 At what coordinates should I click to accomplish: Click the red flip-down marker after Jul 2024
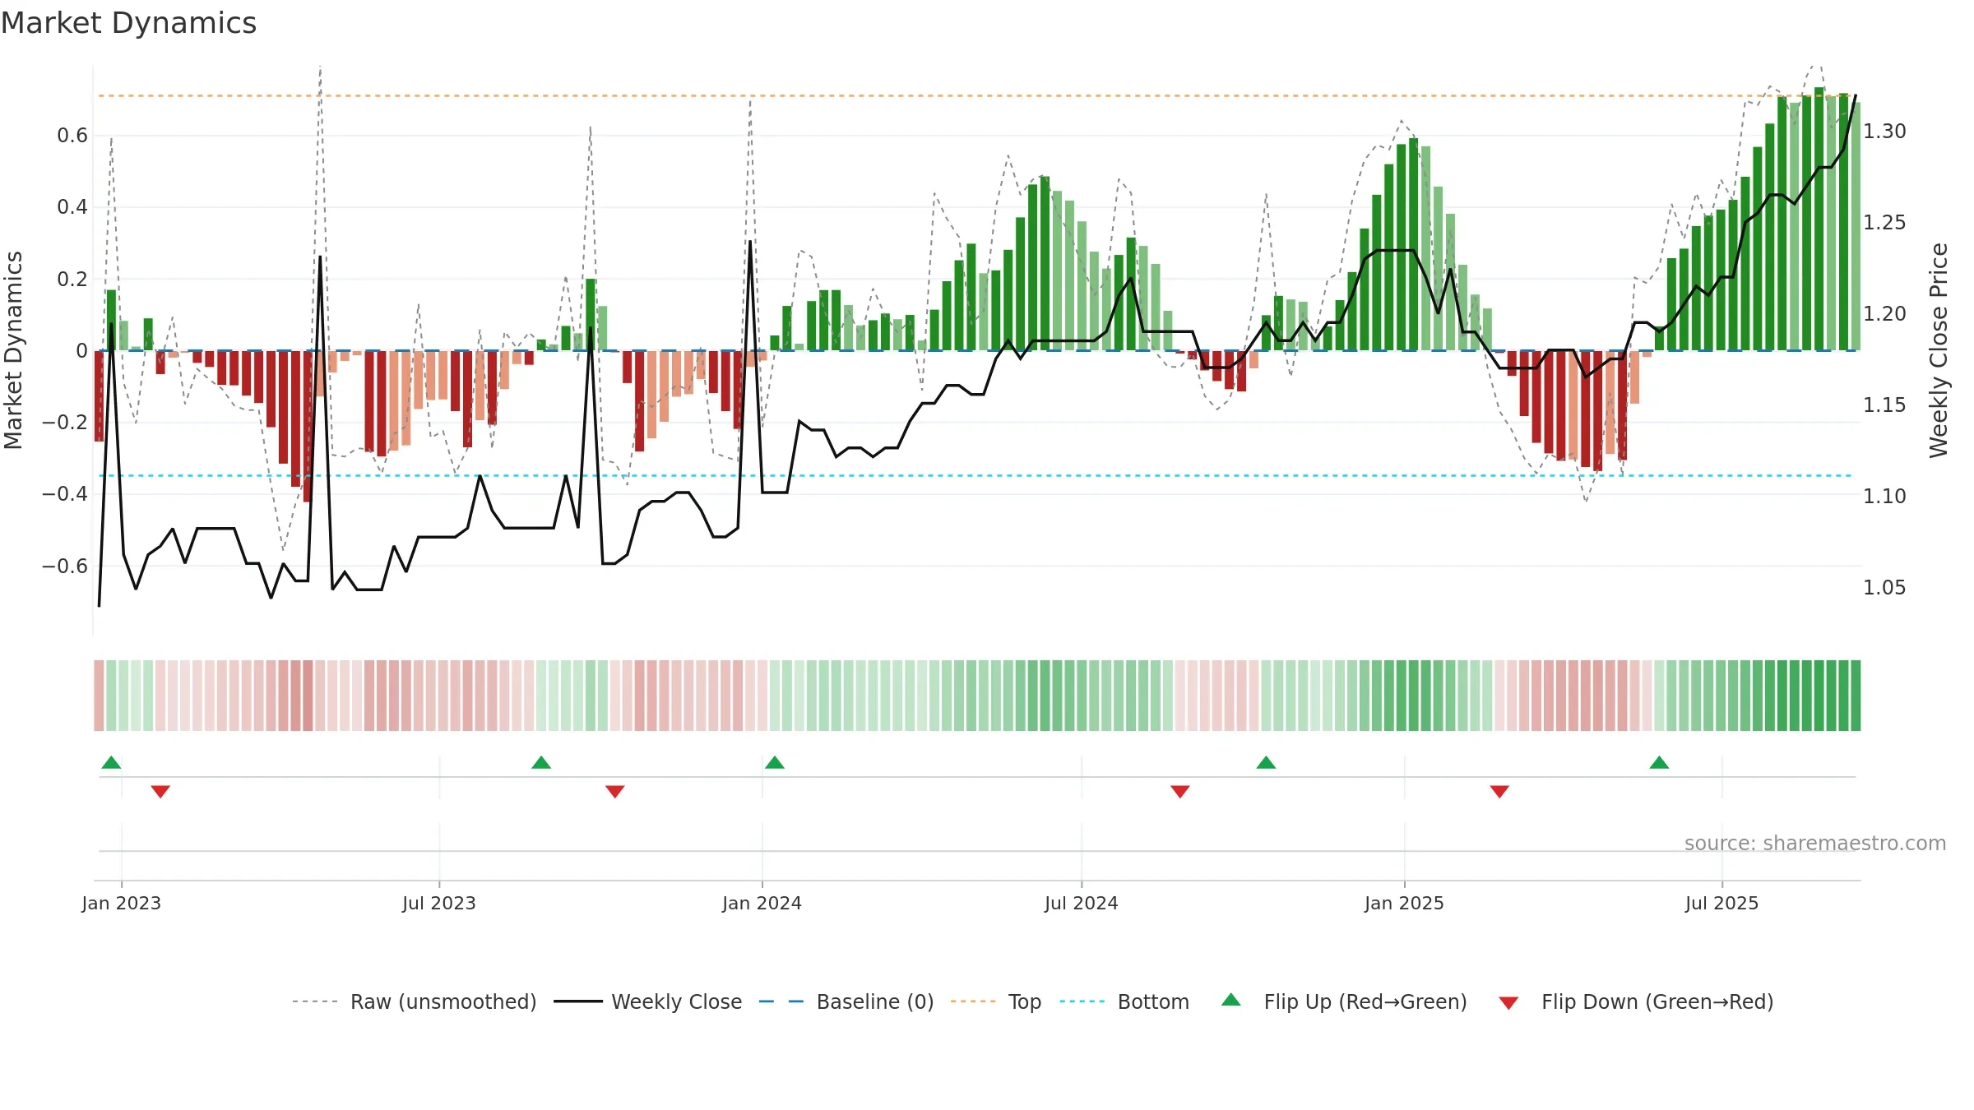pyautogui.click(x=1180, y=792)
